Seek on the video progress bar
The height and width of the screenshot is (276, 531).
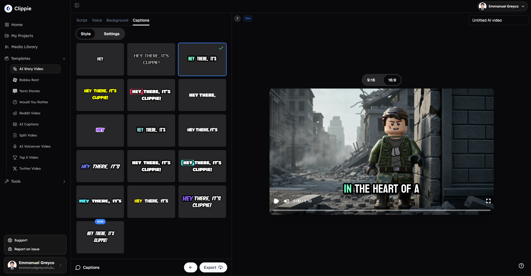pyautogui.click(x=382, y=210)
